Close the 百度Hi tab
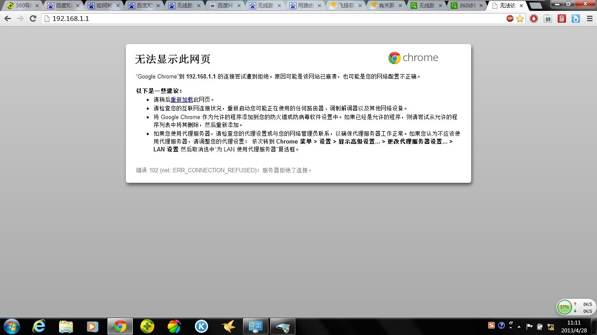The height and width of the screenshot is (335, 597). [239, 6]
